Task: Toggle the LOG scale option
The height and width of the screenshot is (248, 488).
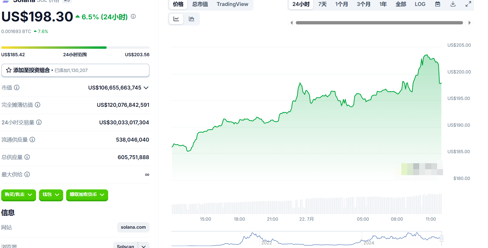Action: point(420,4)
